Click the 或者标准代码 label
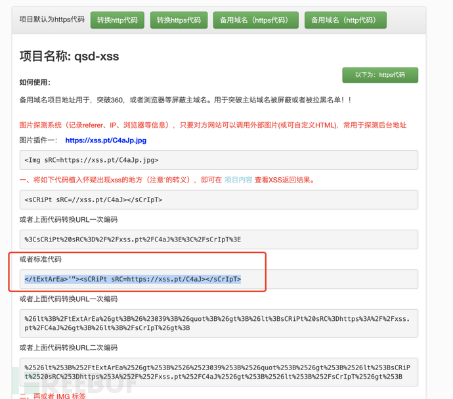The height and width of the screenshot is (399, 453). pyautogui.click(x=41, y=259)
